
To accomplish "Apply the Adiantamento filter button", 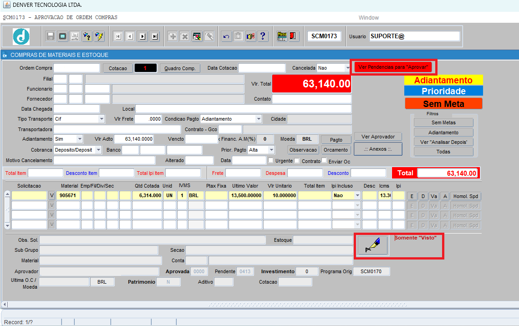I will click(x=443, y=132).
